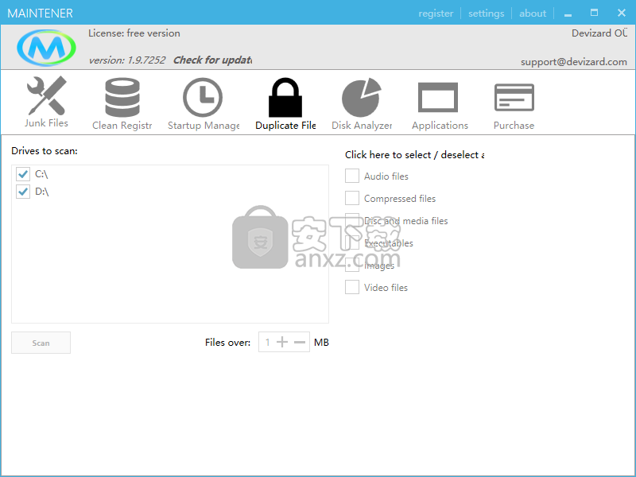Click the select / deselect all link
This screenshot has height=477, width=636.
click(414, 155)
